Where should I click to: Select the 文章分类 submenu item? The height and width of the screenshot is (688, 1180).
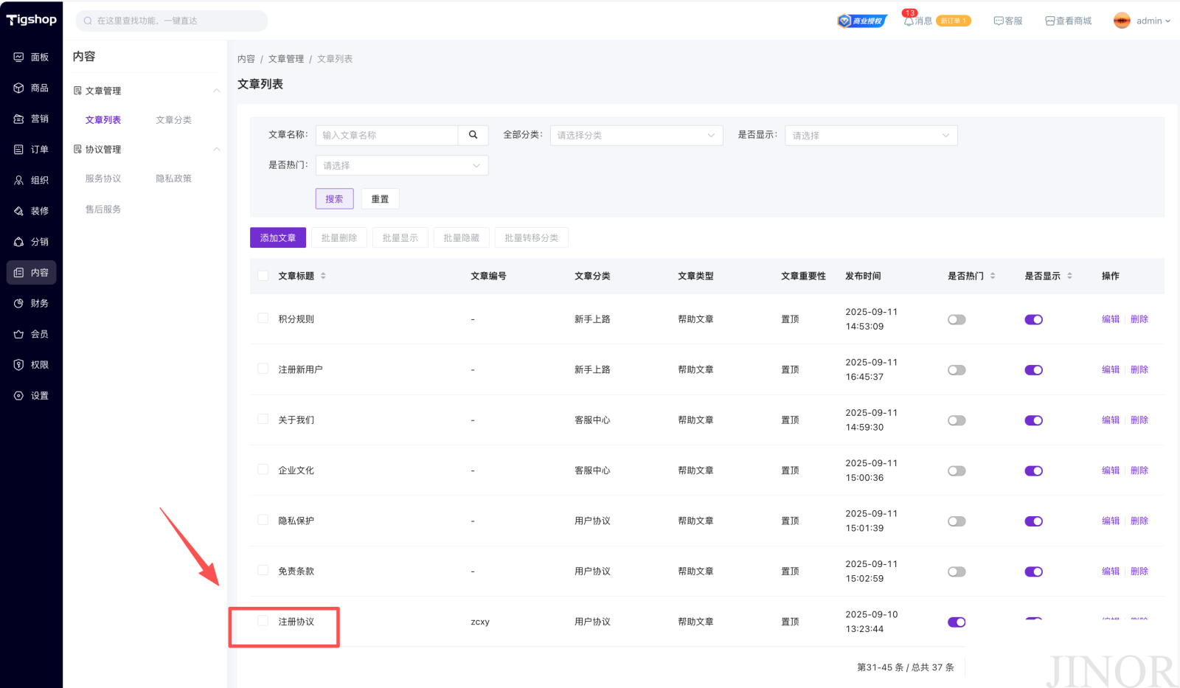[174, 119]
